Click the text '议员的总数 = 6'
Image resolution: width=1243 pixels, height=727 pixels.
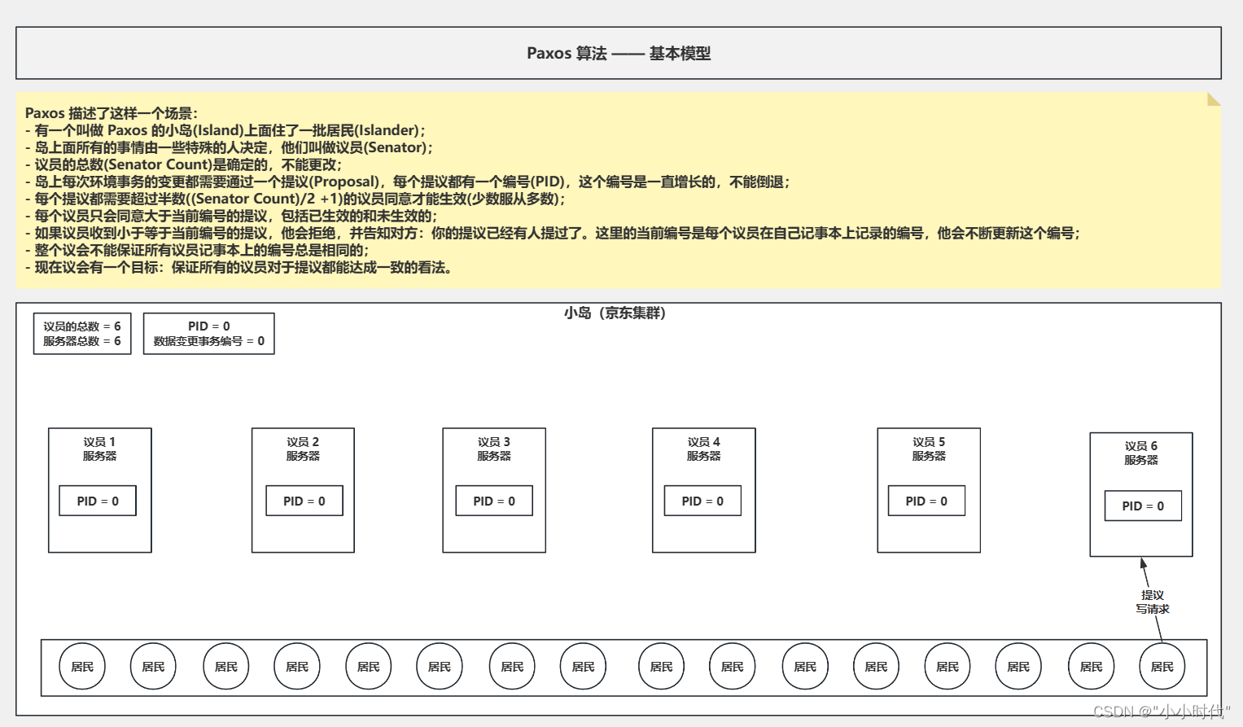point(82,326)
